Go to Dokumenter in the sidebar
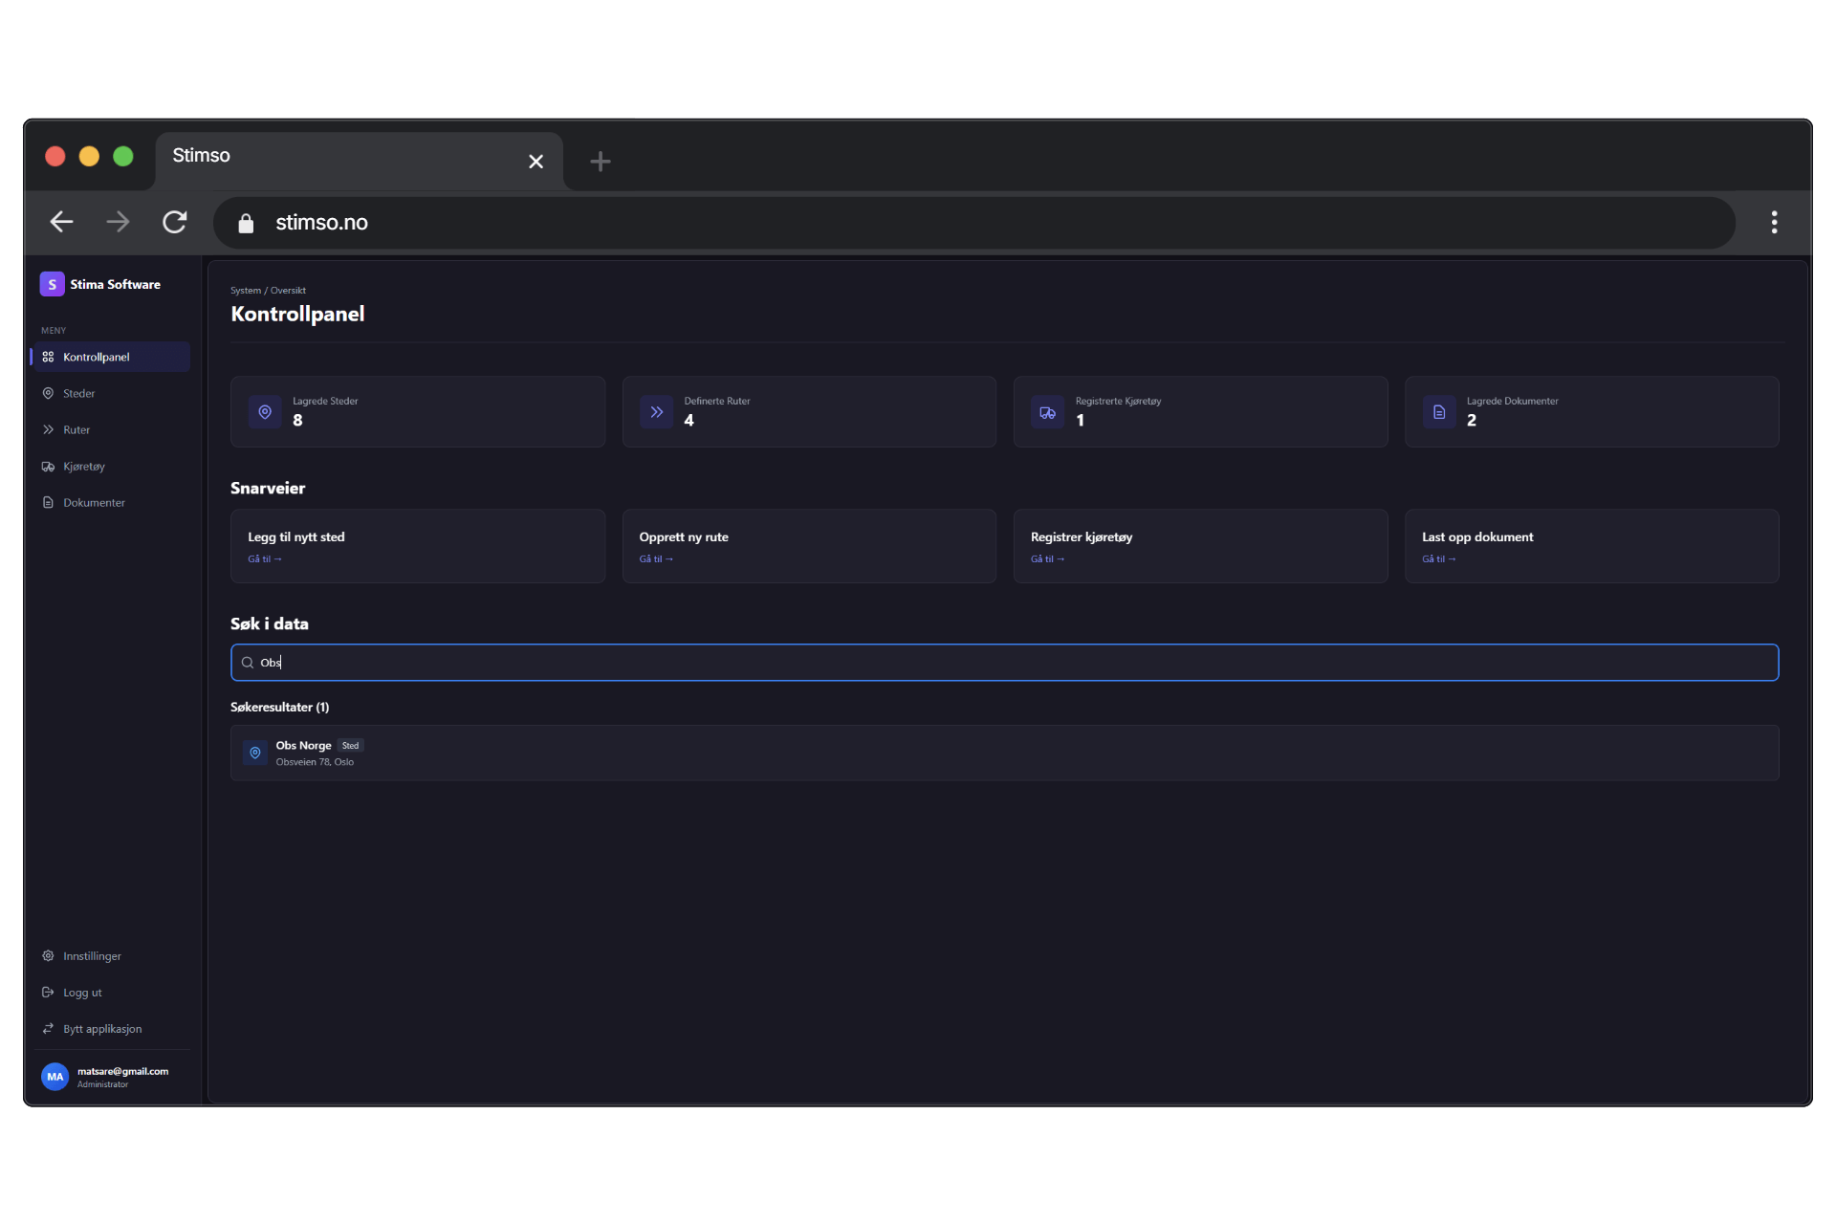1836x1224 pixels. [94, 503]
